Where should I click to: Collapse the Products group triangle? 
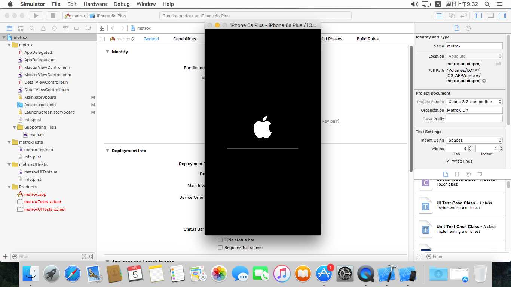point(9,187)
